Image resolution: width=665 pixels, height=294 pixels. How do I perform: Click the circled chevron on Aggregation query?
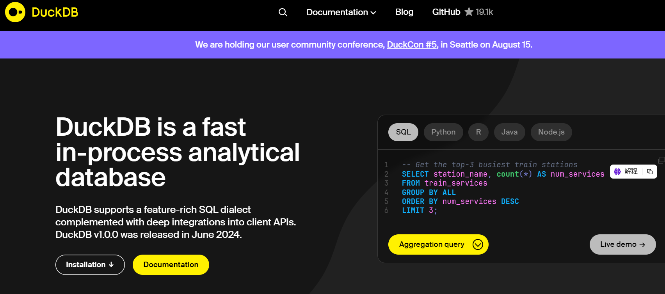(478, 244)
